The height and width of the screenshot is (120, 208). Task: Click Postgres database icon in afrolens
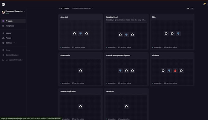point(169,71)
